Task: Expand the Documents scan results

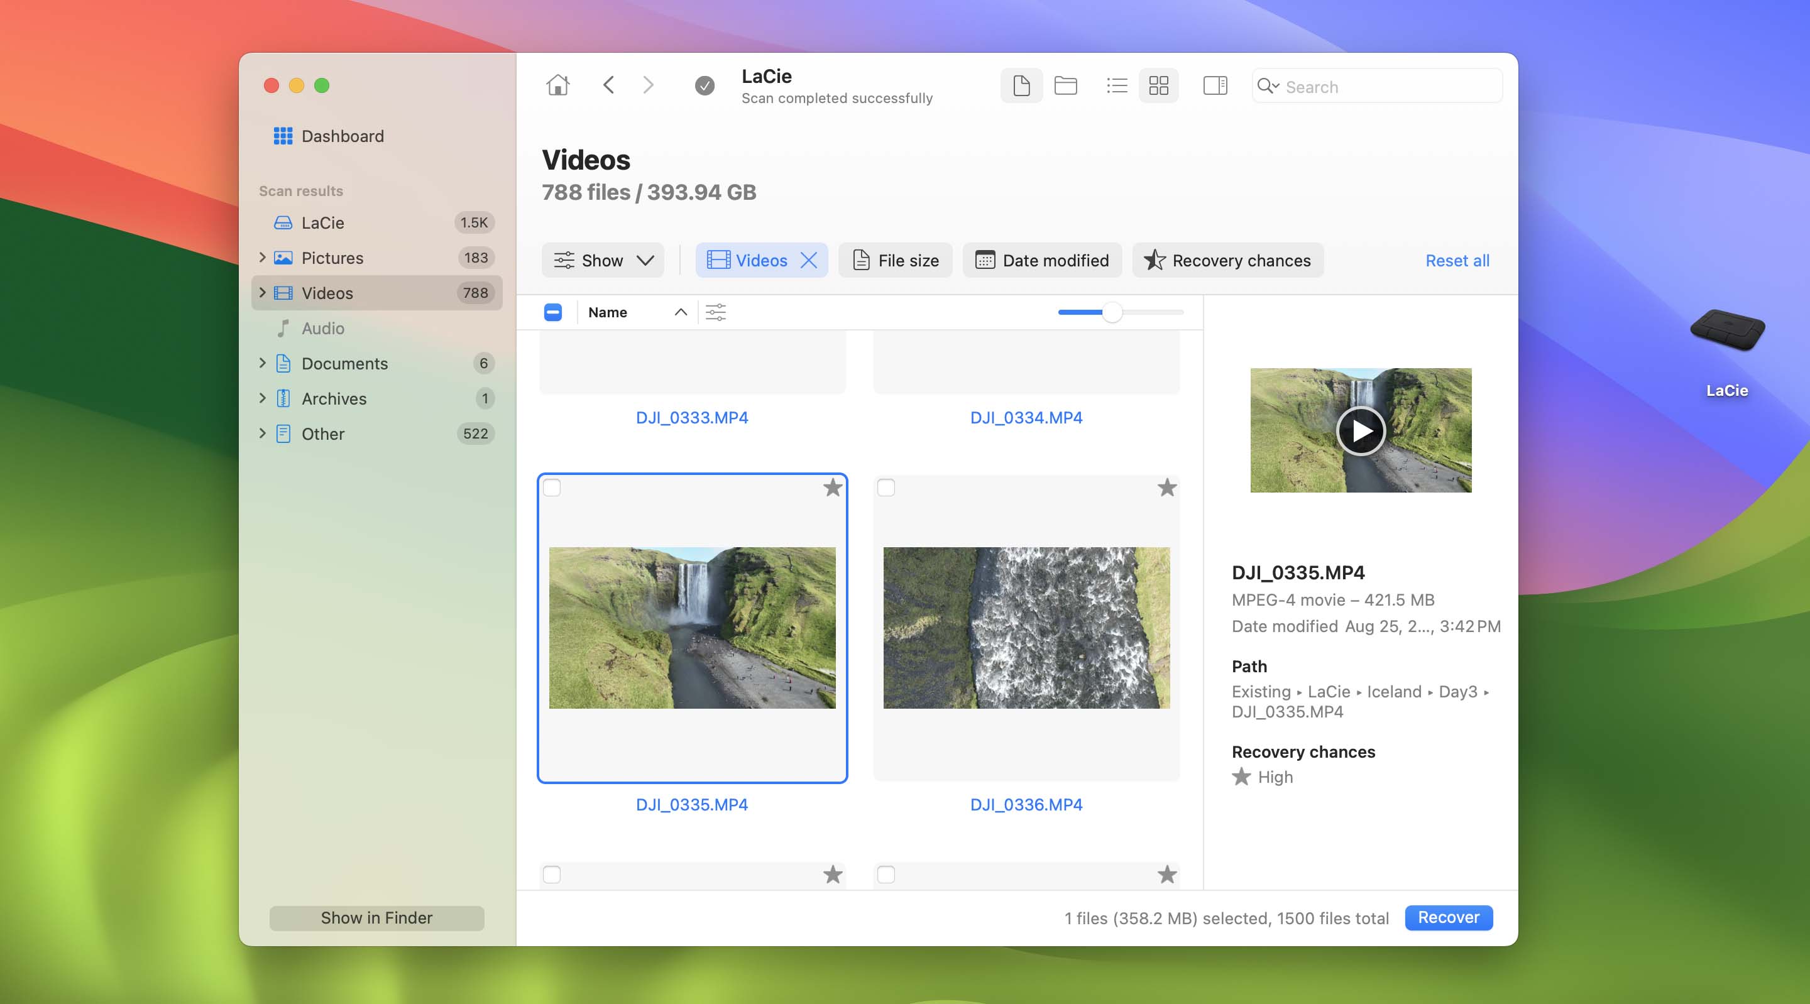Action: (x=263, y=363)
